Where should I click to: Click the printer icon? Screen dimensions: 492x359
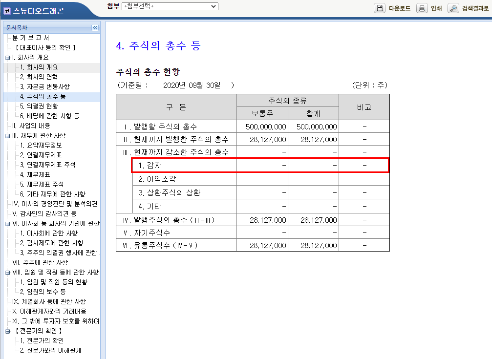422,8
